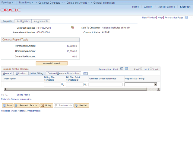Switch to the Audit History tab
The height and width of the screenshot is (145, 193).
click(x=23, y=21)
